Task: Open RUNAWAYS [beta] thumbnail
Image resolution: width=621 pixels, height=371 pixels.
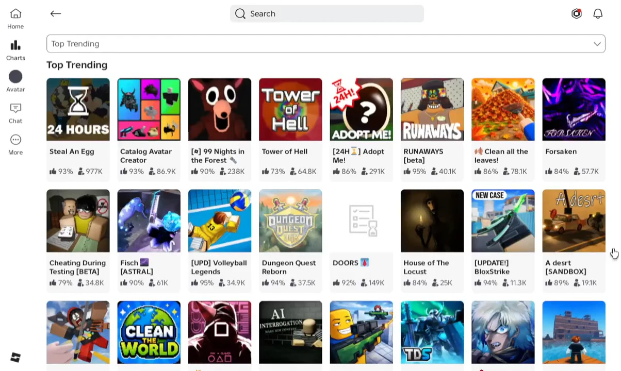Action: (x=432, y=109)
